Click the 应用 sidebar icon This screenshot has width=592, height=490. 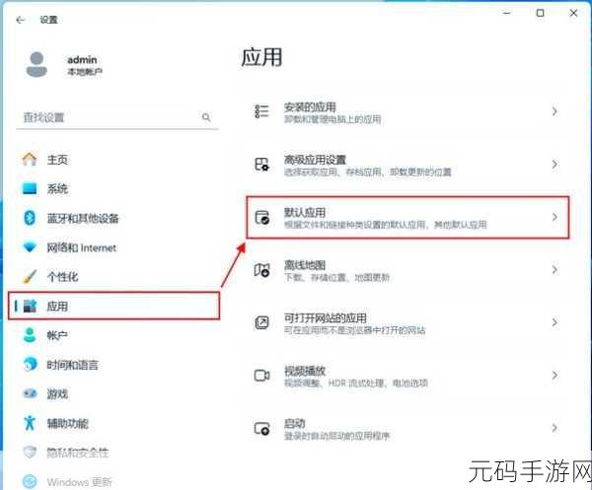30,306
